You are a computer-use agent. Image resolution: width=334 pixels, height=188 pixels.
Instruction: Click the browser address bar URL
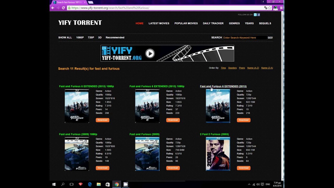(110, 8)
